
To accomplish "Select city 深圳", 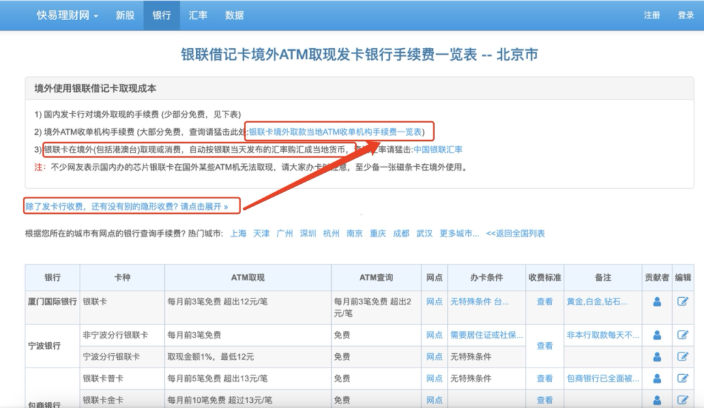I will (x=308, y=233).
